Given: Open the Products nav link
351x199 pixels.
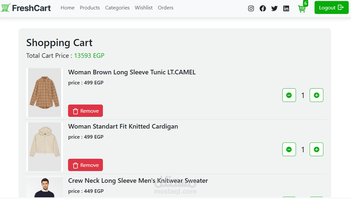Looking at the screenshot, I should (90, 7).
